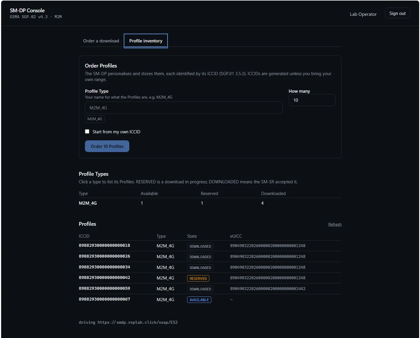The image size is (420, 338).
Task: Click the Refresh link above Profiles
Action: click(x=335, y=224)
